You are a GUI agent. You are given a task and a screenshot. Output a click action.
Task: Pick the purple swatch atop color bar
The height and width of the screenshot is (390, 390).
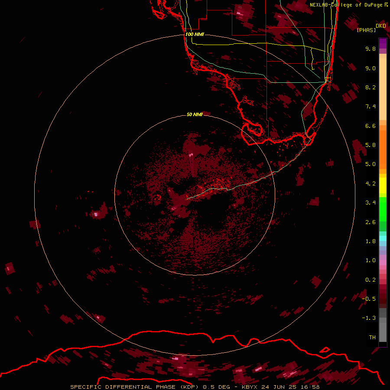click(383, 43)
